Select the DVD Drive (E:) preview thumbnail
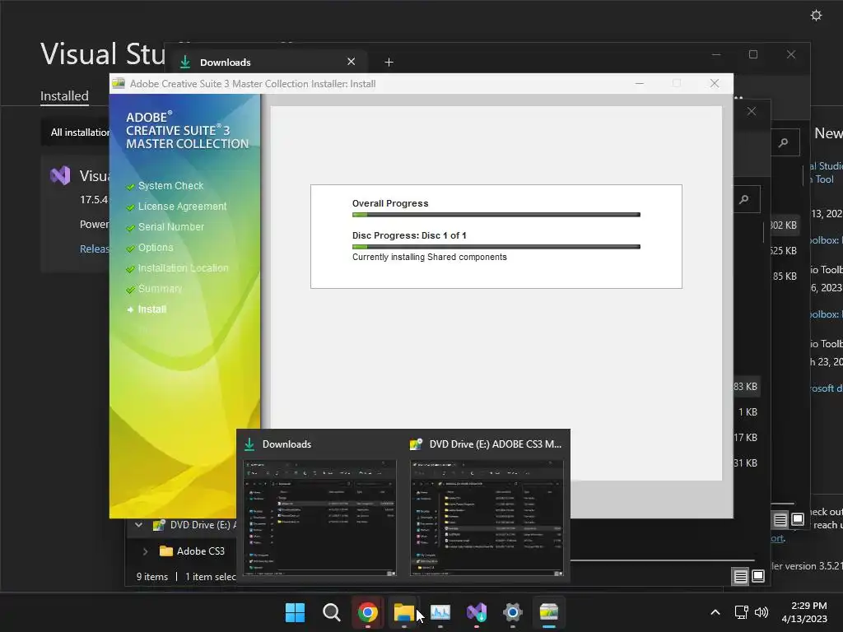Screen dimensions: 843x632 click(487, 518)
